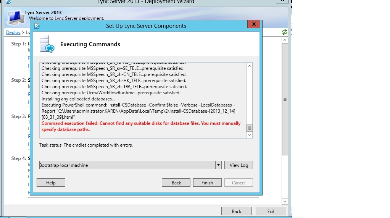Click Exit in the Deployment Wizard
The image size is (390, 218).
click(271, 211)
